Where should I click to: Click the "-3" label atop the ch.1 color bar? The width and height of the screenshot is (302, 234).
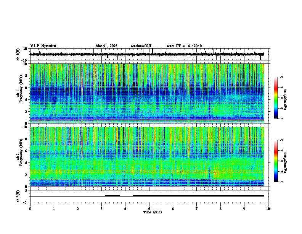point(281,77)
